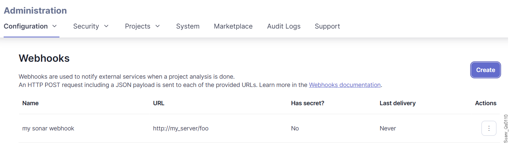Click the Last delivery column header
Screen dimensions: 519x152
[x=397, y=103]
